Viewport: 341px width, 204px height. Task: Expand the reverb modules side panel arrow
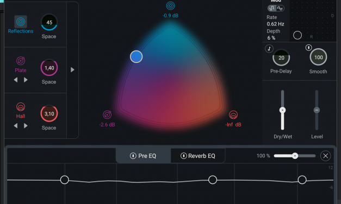click(x=72, y=69)
